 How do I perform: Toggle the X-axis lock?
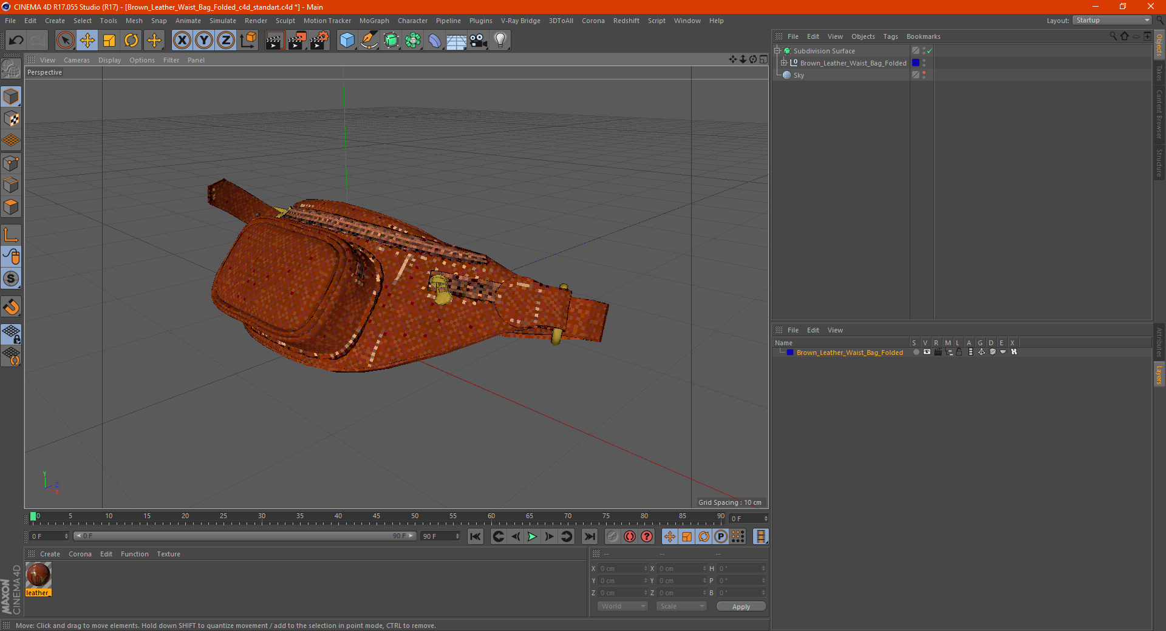point(182,41)
